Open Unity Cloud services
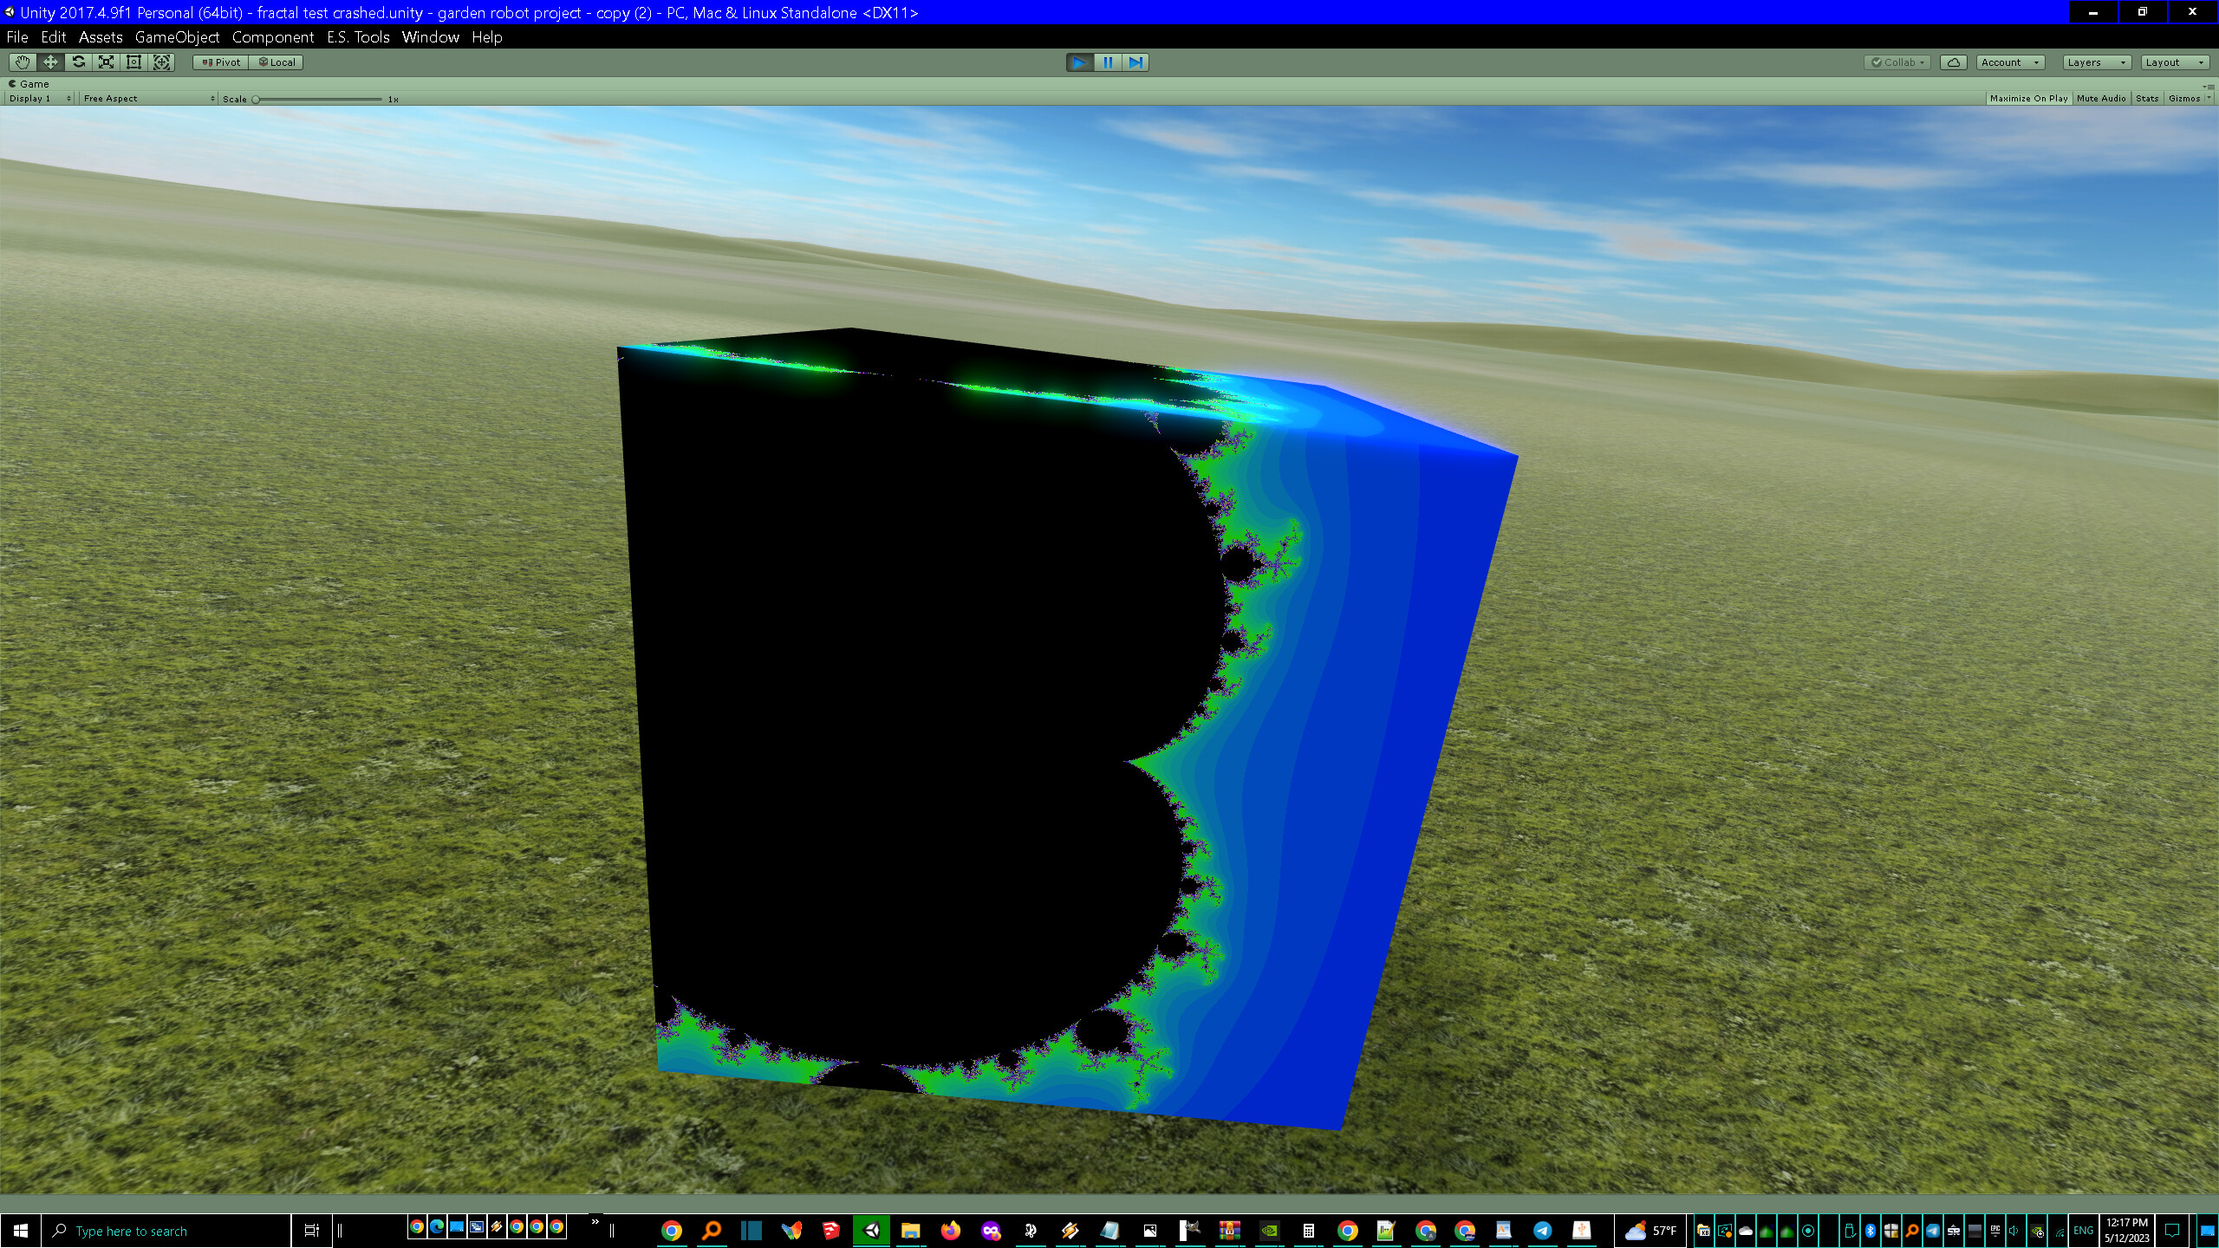This screenshot has height=1248, width=2219. [1954, 62]
